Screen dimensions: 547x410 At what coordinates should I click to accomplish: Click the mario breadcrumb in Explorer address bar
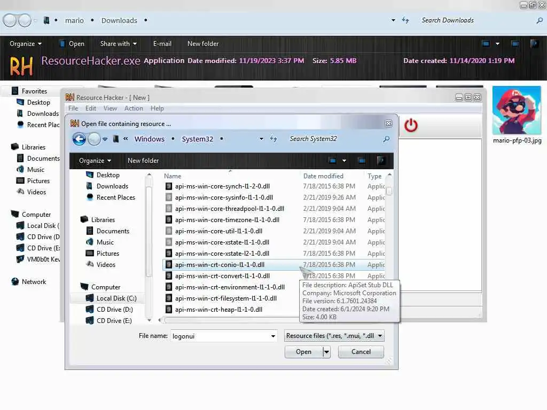pos(74,21)
